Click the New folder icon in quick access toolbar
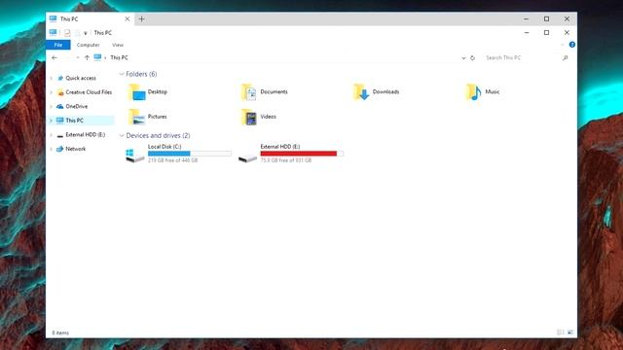Viewport: 623px width, 350px height. tap(77, 33)
